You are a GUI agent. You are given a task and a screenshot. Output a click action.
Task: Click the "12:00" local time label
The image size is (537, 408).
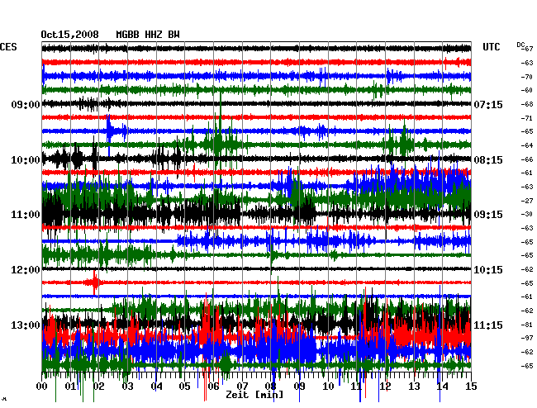click(x=26, y=270)
